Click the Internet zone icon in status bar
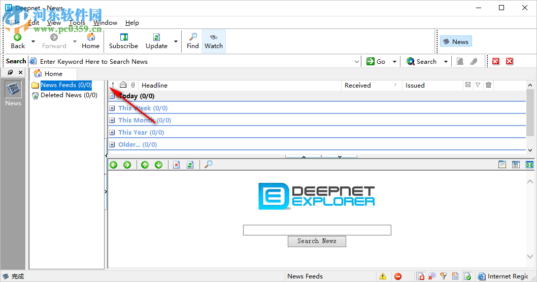 (482, 276)
